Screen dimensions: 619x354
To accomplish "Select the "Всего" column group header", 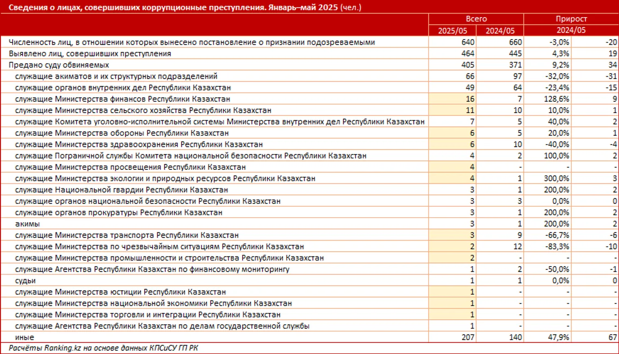I will tap(476, 19).
